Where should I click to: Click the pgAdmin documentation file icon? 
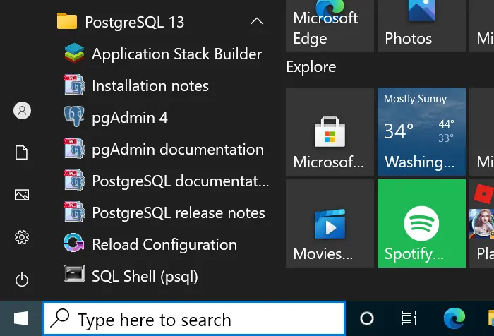[74, 148]
